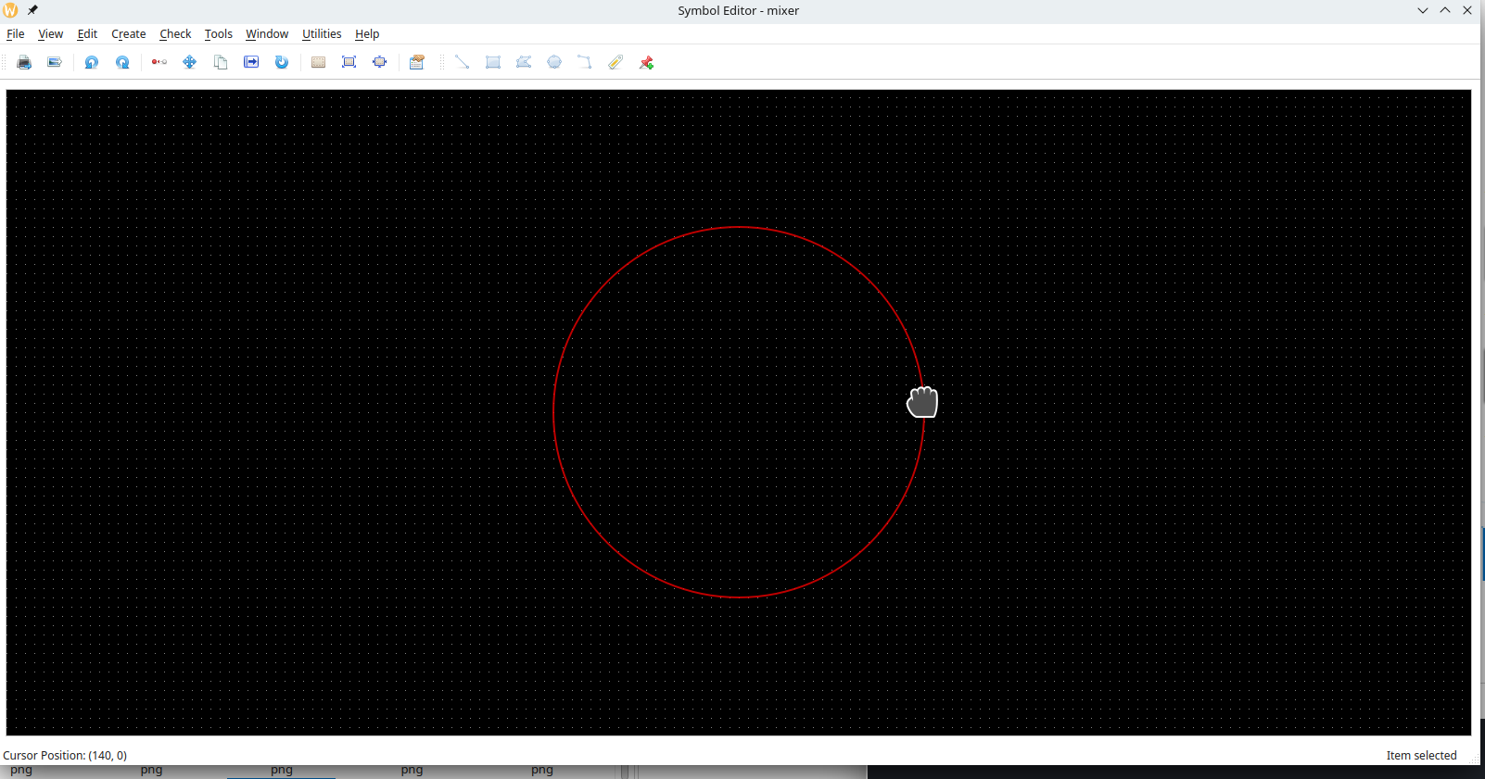
Task: Click the blue right-arrow box icon
Action: 251,62
